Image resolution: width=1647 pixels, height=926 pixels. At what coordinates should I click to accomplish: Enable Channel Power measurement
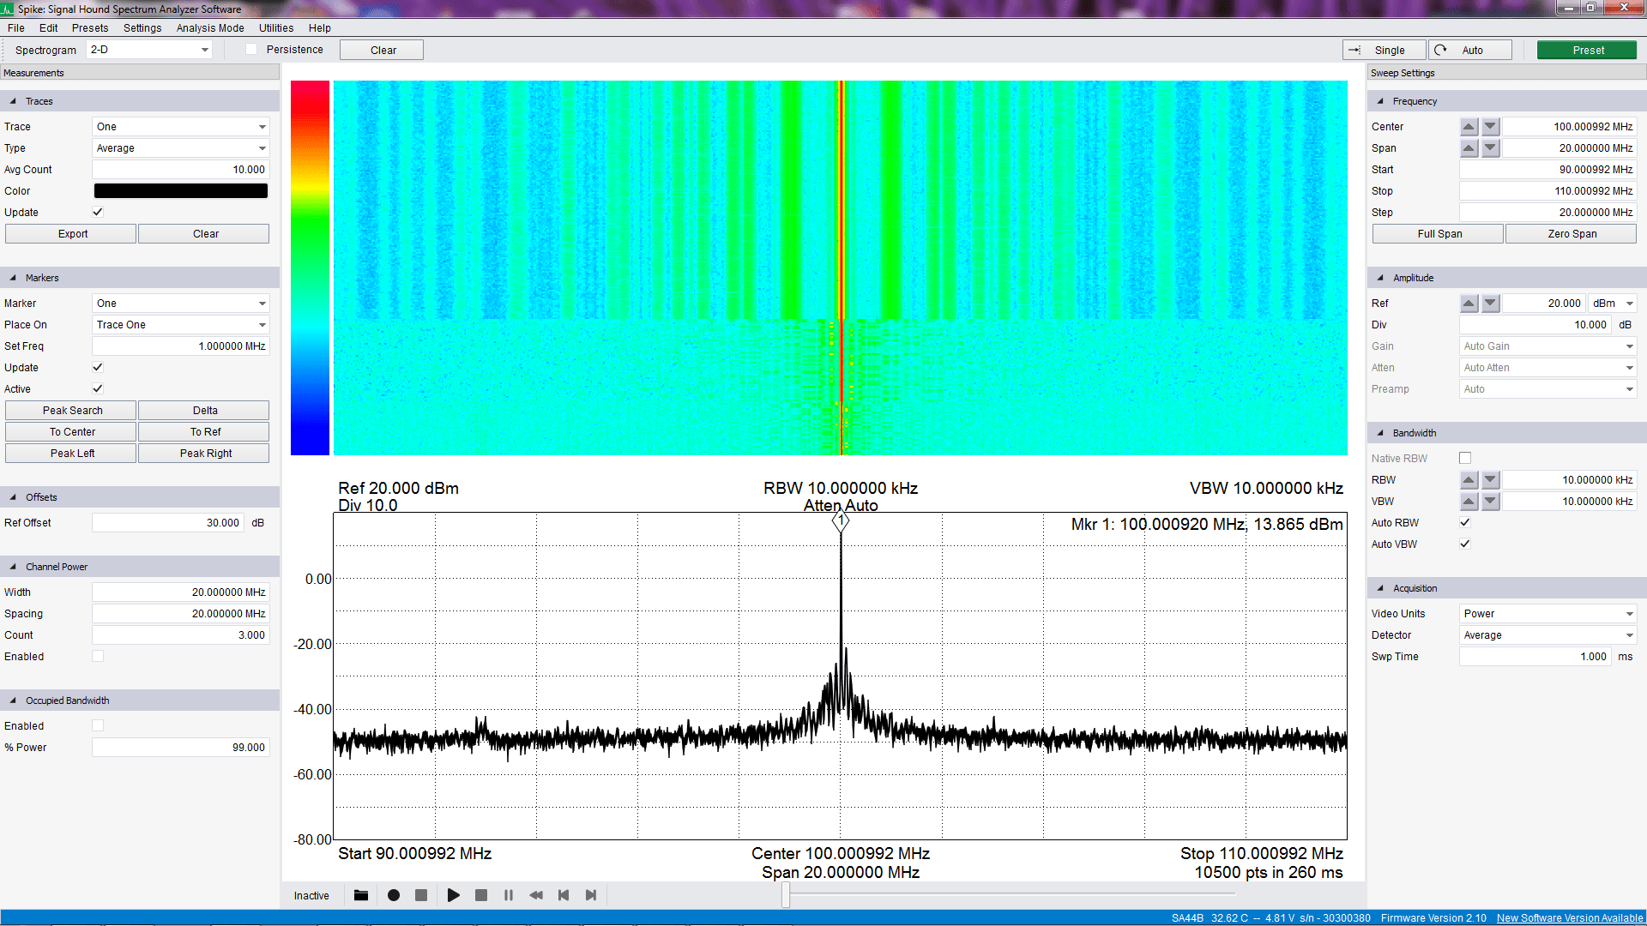(98, 655)
